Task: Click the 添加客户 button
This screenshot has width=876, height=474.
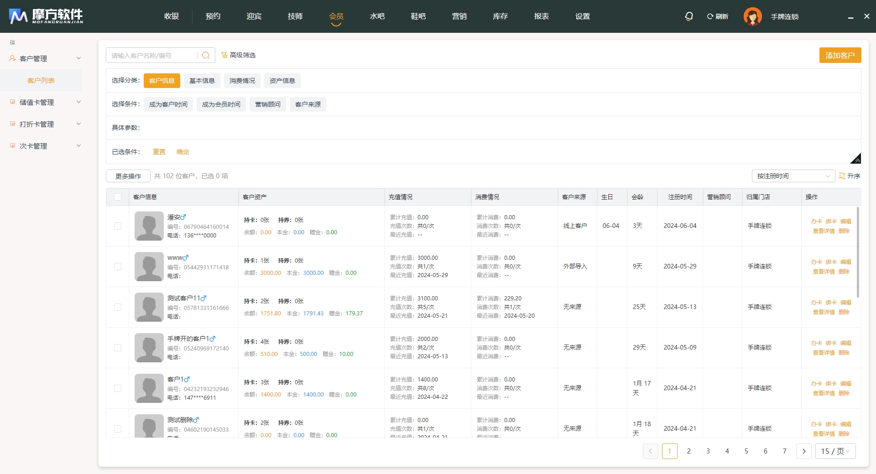Action: coord(840,55)
